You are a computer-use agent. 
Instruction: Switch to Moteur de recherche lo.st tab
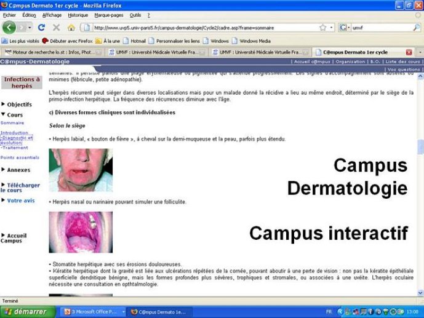[53, 52]
